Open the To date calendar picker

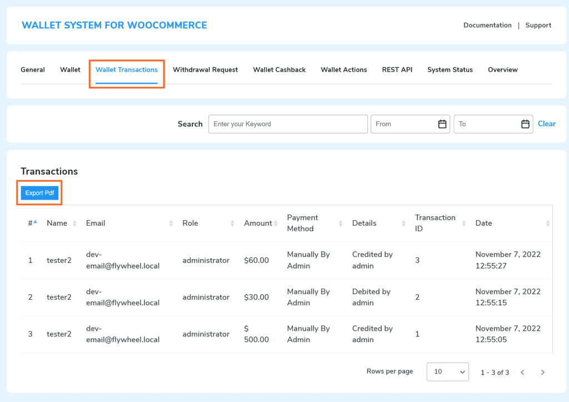point(525,124)
